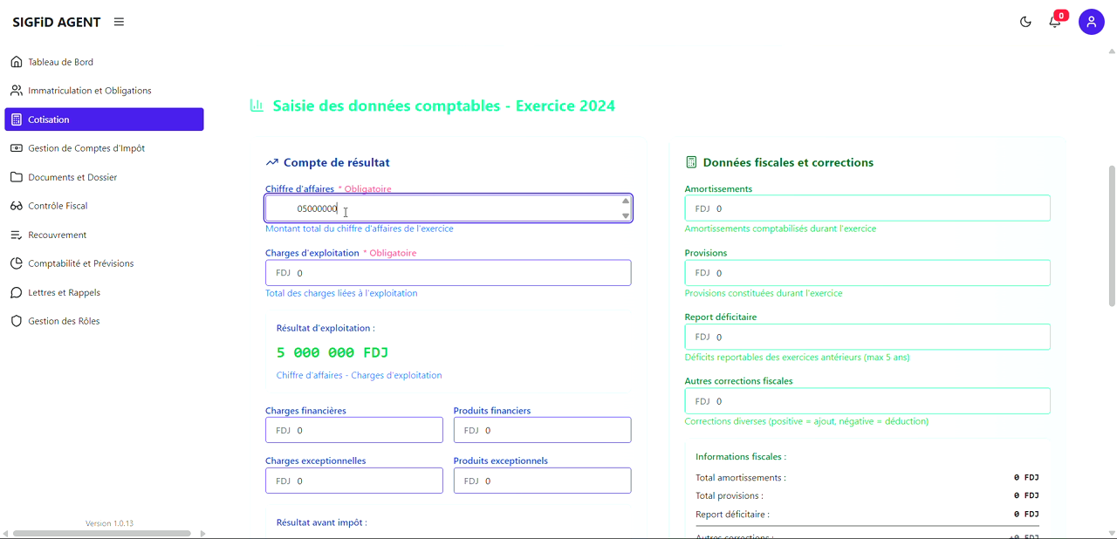Decrement Chiffre d'affaires with the down stepper arrow
This screenshot has height=539, width=1117.
click(624, 214)
